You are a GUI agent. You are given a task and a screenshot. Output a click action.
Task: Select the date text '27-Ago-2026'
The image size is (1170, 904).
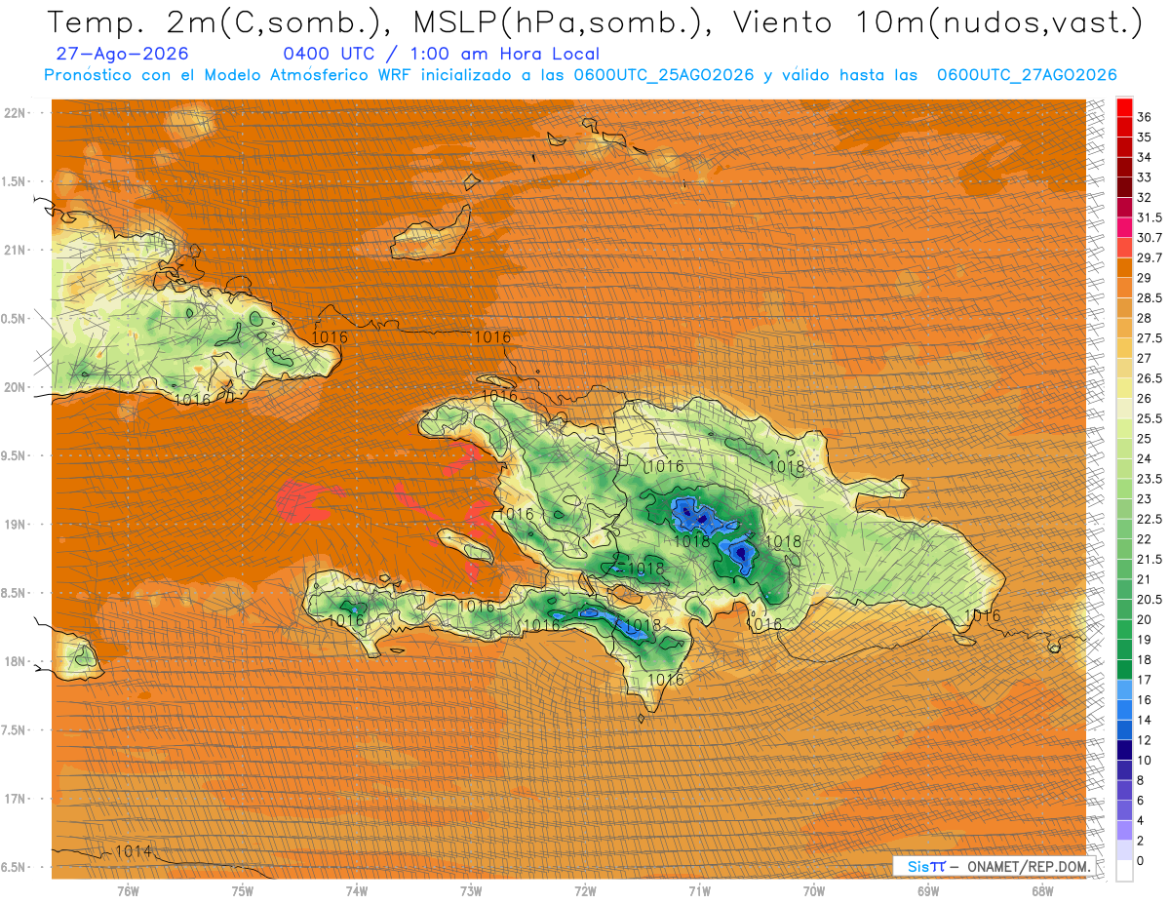point(123,54)
